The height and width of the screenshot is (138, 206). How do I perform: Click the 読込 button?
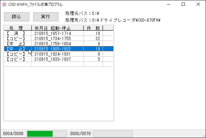17,17
